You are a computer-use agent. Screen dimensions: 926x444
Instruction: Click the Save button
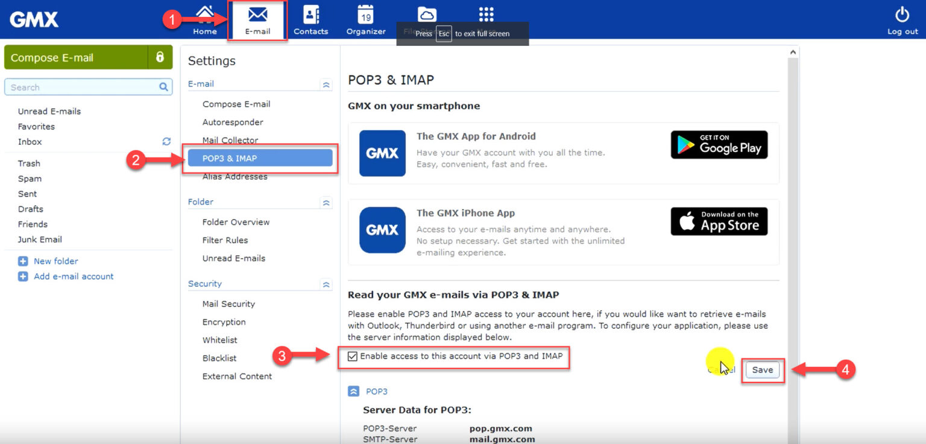tap(762, 370)
